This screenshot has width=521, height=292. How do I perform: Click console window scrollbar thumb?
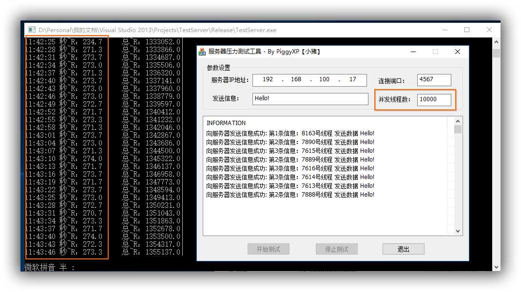coord(496,53)
